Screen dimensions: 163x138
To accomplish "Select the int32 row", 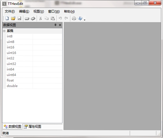I will [x=34, y=58].
